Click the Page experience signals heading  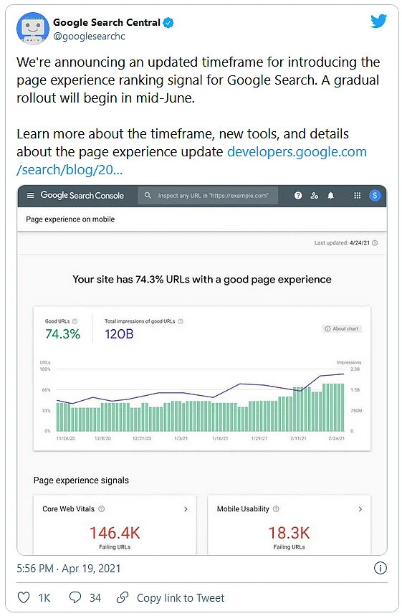pyautogui.click(x=81, y=480)
